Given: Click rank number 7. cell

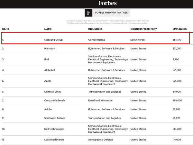Looking at the screenshot, I should click(3, 100).
